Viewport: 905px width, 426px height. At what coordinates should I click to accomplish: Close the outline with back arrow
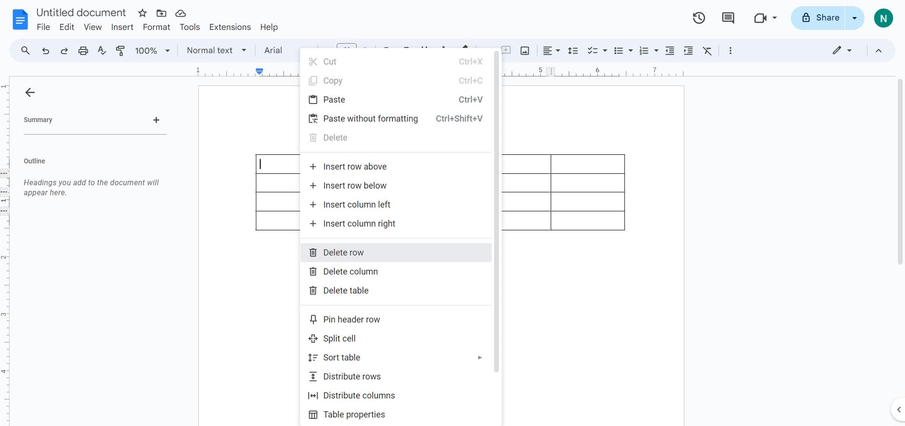30,93
